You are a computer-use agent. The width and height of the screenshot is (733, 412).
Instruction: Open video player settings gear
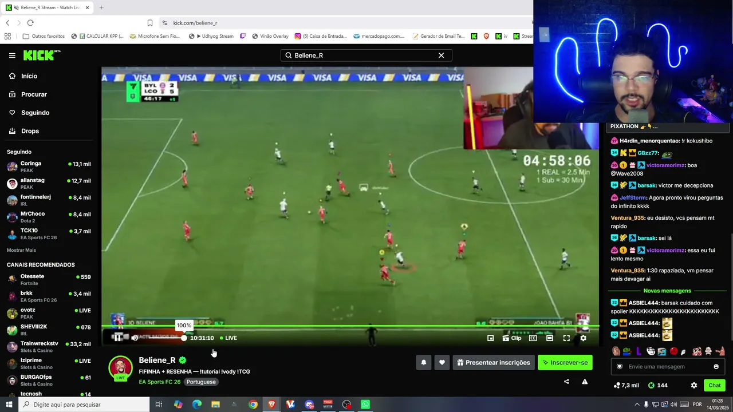(584, 338)
